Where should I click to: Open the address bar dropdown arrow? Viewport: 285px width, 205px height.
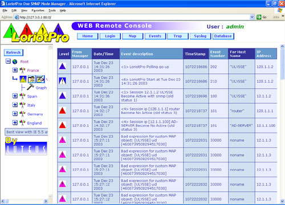click(x=252, y=17)
